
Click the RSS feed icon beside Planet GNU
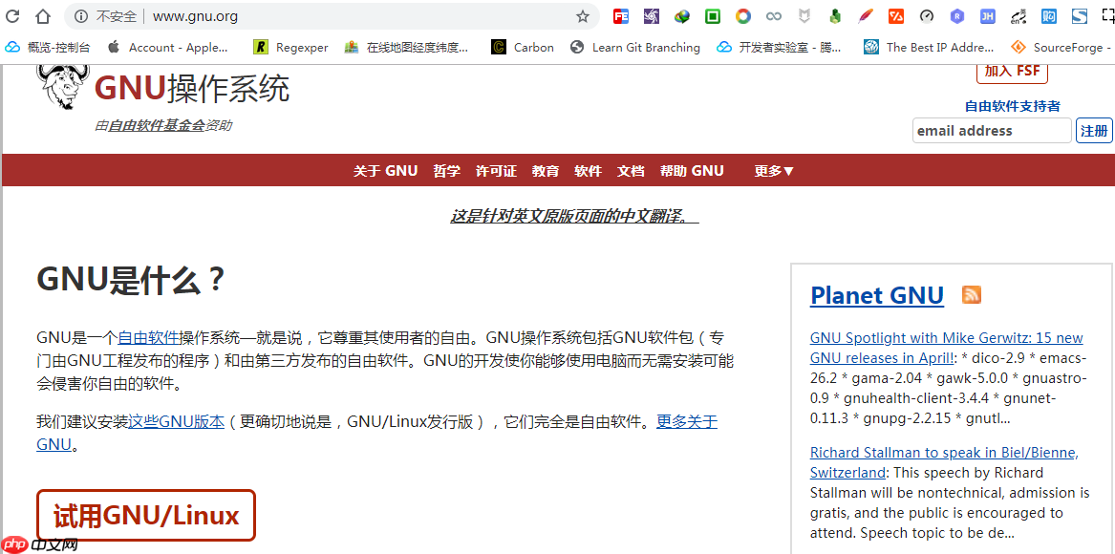point(971,295)
